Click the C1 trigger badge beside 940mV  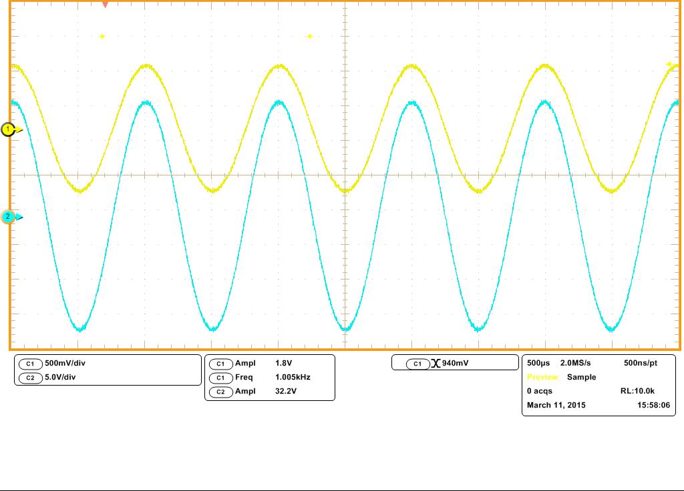[418, 364]
